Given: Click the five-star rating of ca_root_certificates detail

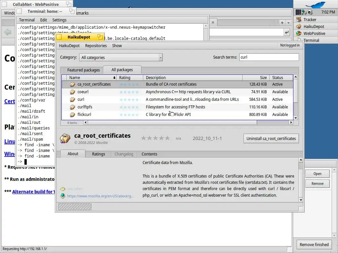Looking at the screenshot, I should pyautogui.click(x=155, y=138).
